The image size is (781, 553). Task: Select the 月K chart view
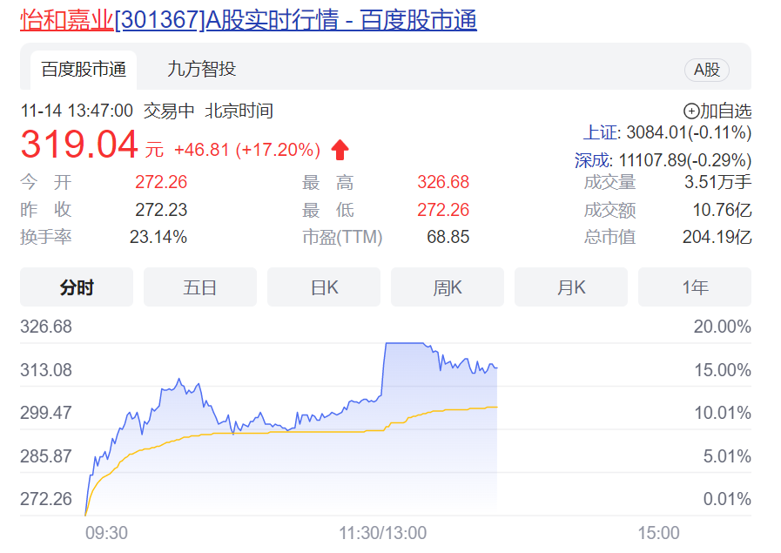point(571,287)
